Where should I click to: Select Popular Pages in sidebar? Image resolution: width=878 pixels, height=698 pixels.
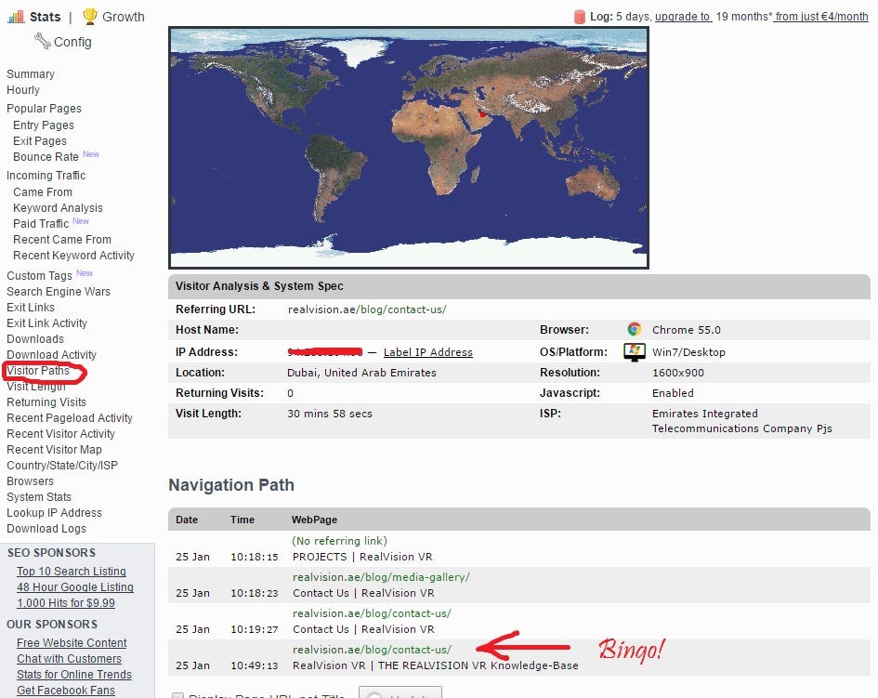[45, 108]
